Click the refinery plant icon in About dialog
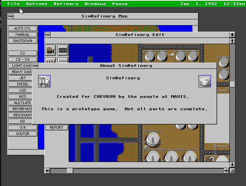The image size is (246, 186). click(x=44, y=81)
